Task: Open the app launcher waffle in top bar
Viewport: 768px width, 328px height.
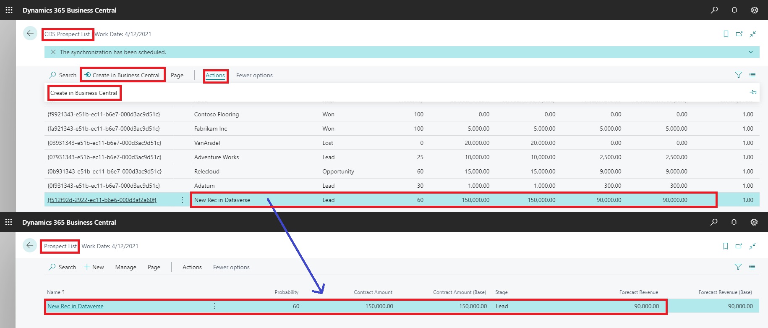Action: tap(9, 10)
